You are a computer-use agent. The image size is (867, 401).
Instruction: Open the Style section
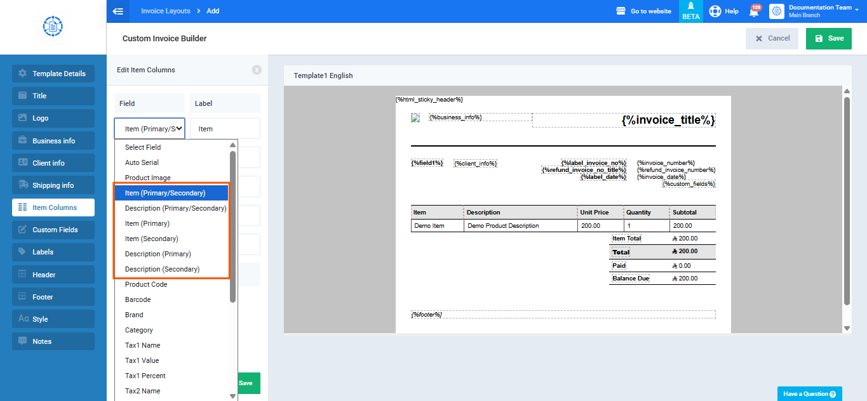click(53, 319)
